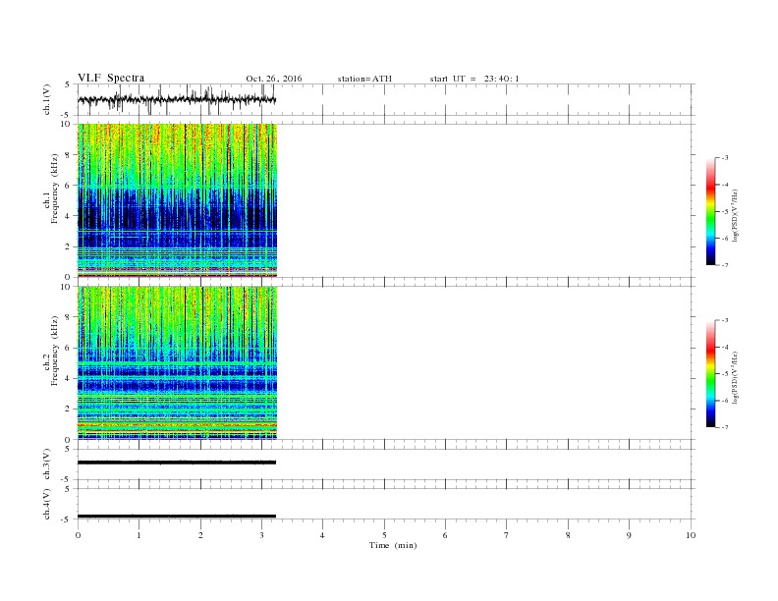Click the "station=ATH" header label
Viewport: 778px width, 601px height.
(x=364, y=79)
